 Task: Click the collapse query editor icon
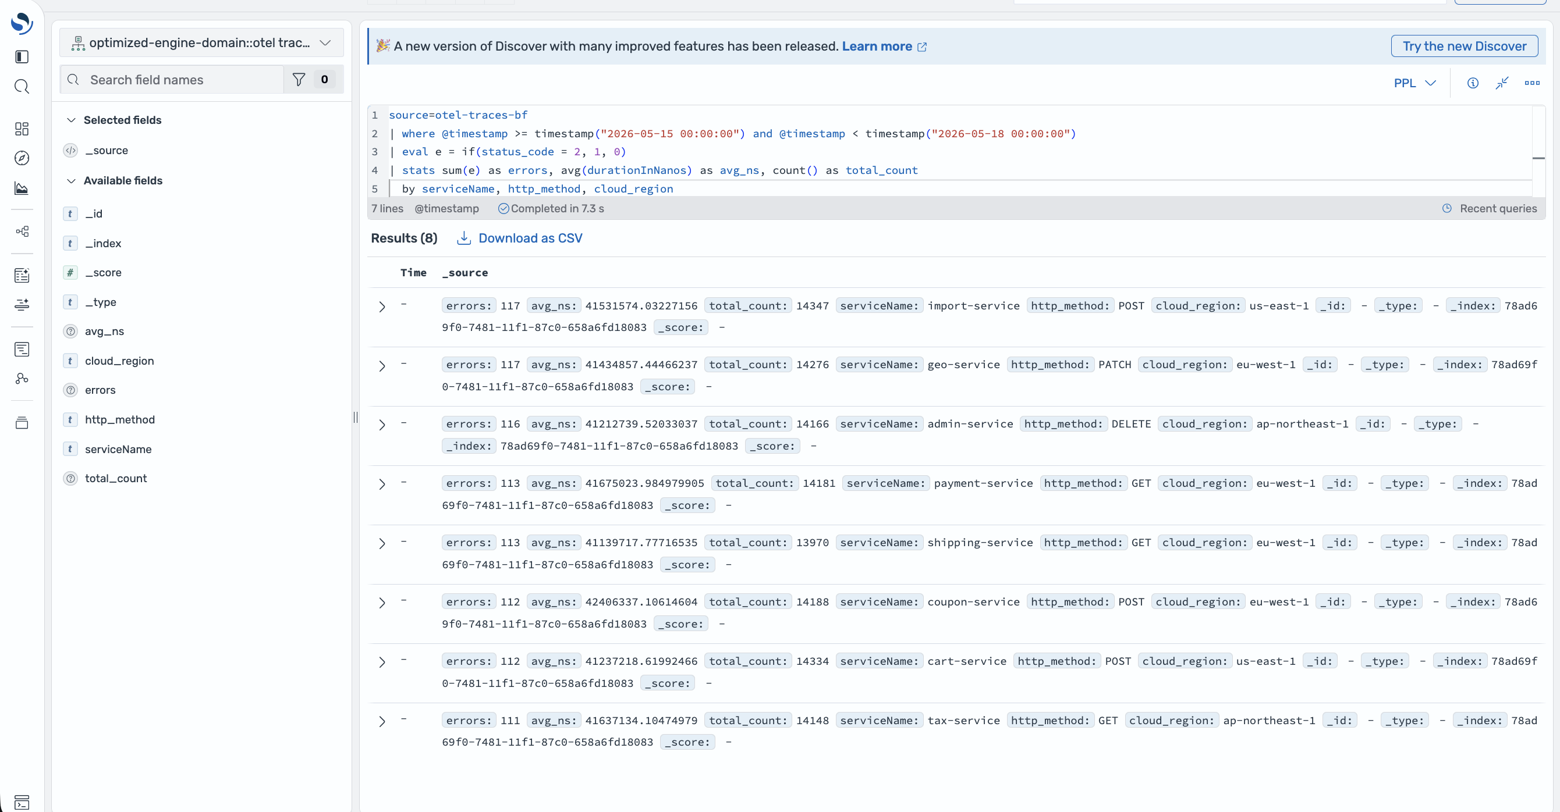click(1502, 83)
